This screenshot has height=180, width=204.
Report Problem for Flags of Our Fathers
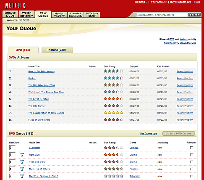pos(185,120)
